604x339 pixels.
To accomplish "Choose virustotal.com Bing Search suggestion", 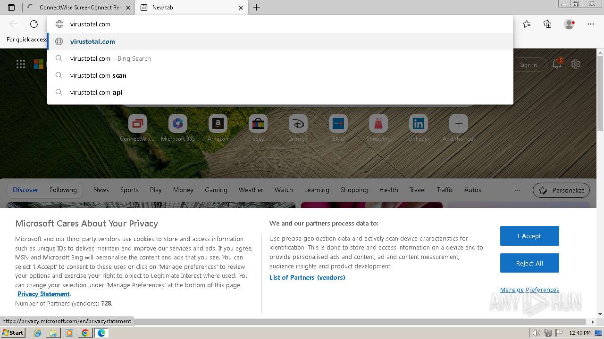I will 280,58.
